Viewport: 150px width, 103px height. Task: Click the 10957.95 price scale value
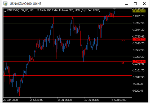point(139,23)
